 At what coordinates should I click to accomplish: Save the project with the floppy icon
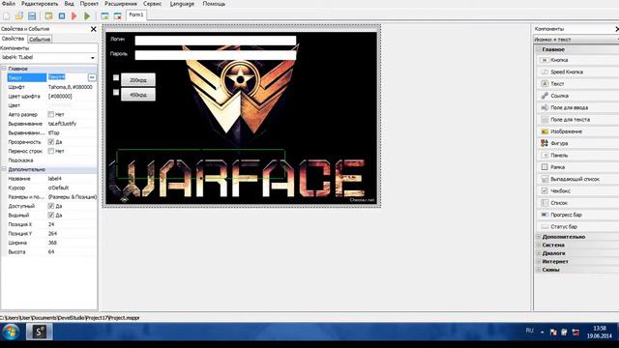point(32,16)
